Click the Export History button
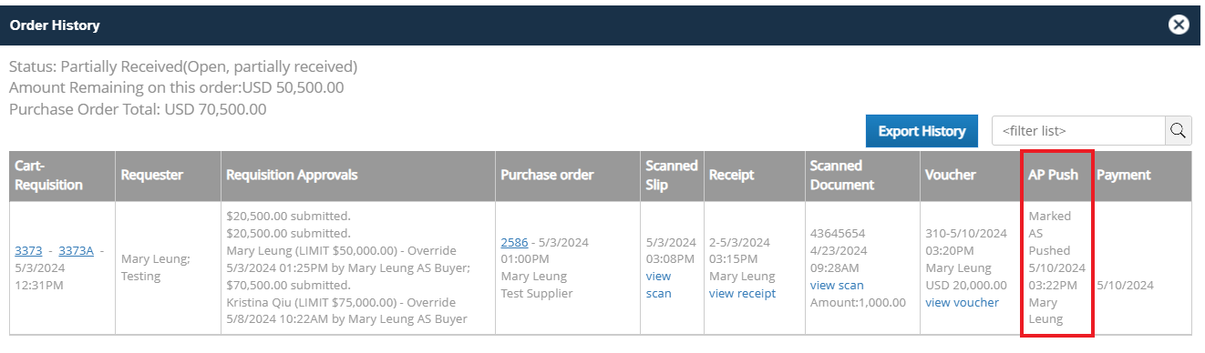The width and height of the screenshot is (1205, 353). (x=922, y=131)
